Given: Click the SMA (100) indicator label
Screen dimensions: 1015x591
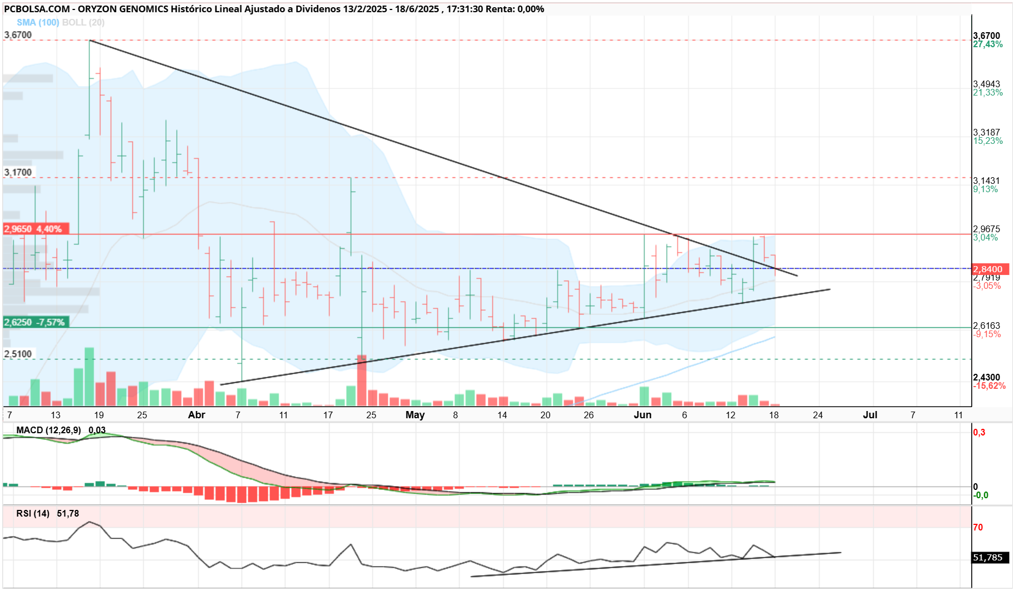Looking at the screenshot, I should [38, 22].
